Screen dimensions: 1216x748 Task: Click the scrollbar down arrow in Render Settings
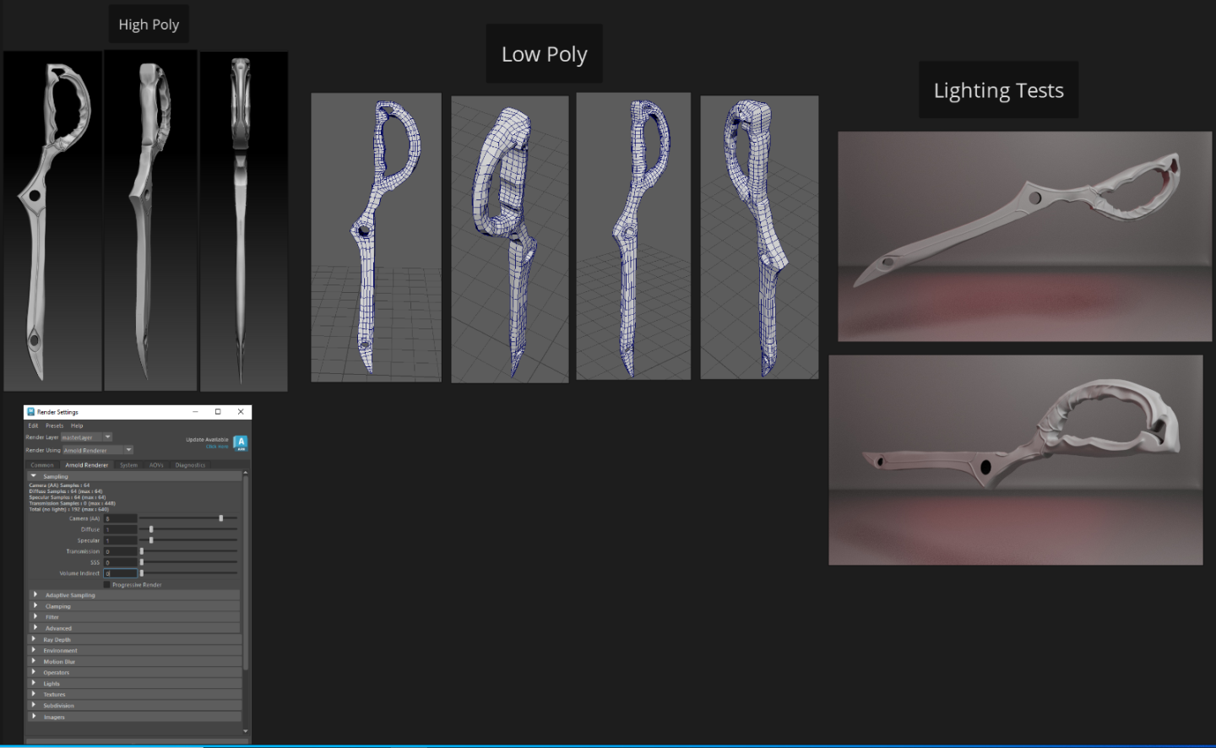[246, 731]
